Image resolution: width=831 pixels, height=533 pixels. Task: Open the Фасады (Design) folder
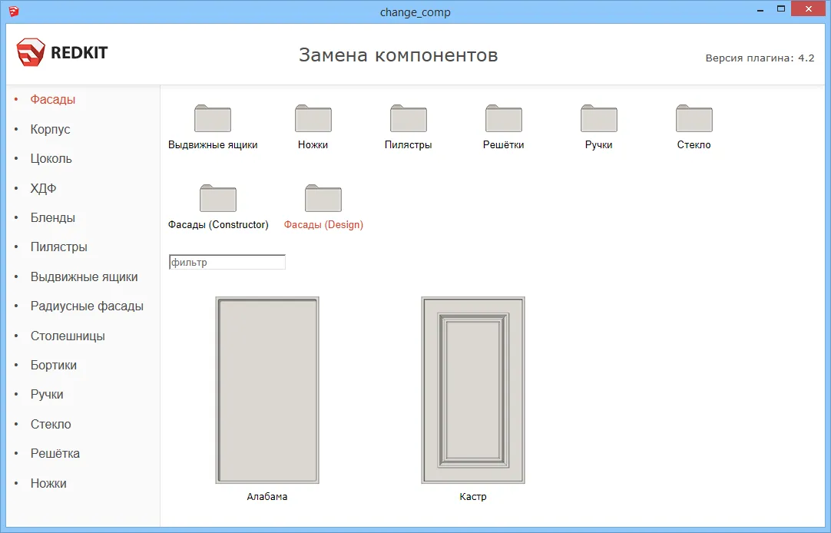coord(323,199)
